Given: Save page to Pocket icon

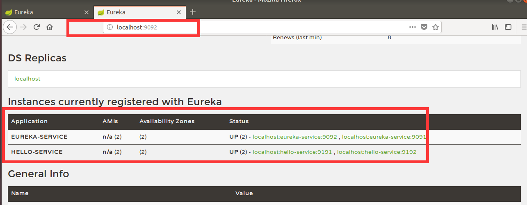Looking at the screenshot, I should coord(424,27).
